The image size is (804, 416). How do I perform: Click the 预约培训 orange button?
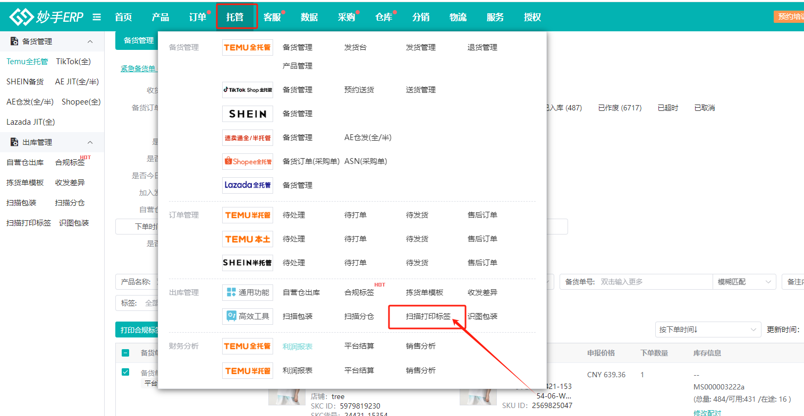point(789,16)
